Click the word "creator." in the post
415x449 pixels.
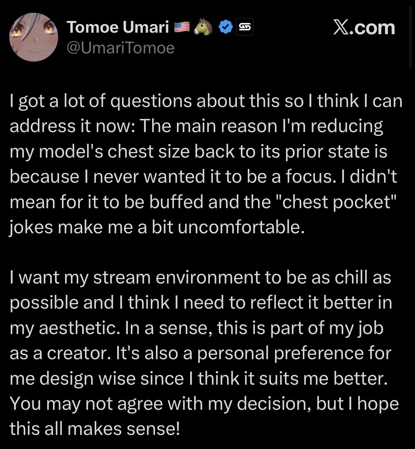(x=77, y=353)
